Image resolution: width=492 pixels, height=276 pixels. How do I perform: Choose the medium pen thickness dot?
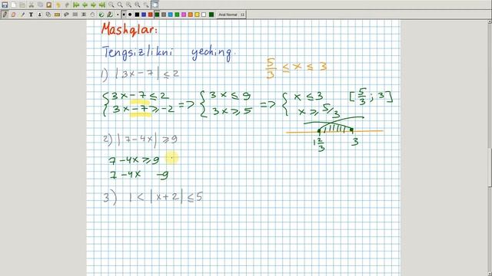pyautogui.click(x=124, y=15)
